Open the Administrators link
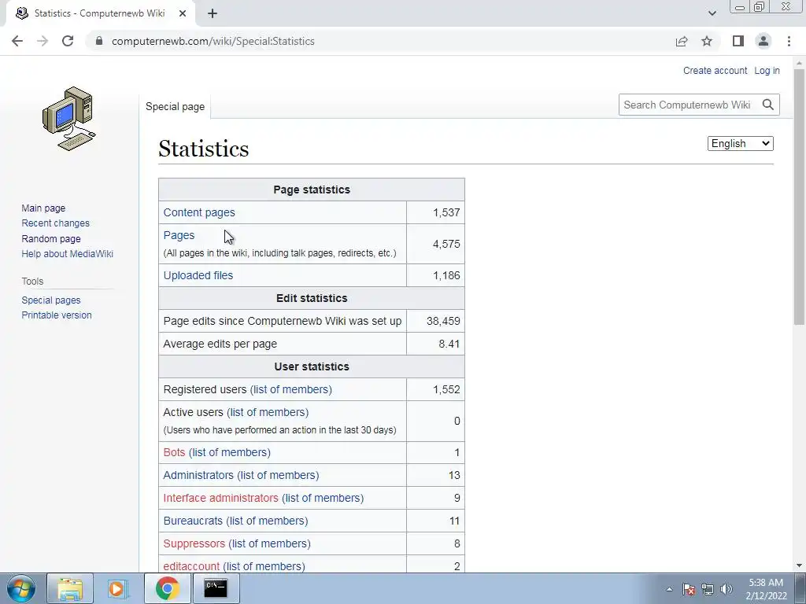The height and width of the screenshot is (604, 806). coord(198,475)
